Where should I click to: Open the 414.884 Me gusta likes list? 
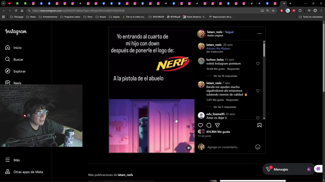coord(218,132)
